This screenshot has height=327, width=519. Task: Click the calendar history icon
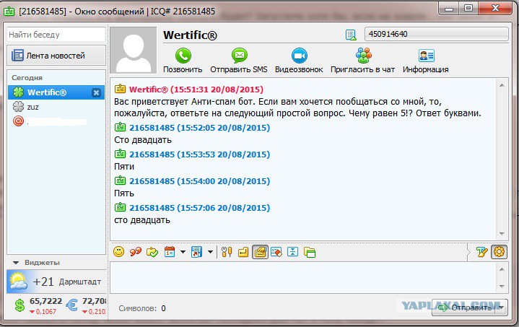pos(170,252)
